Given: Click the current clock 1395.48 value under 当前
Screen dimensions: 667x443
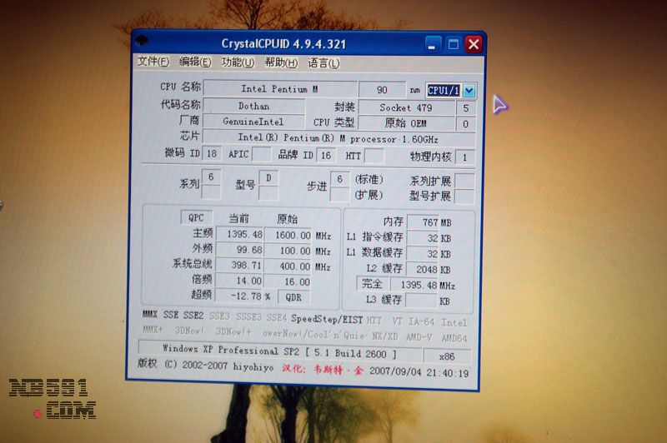Looking at the screenshot, I should 240,234.
